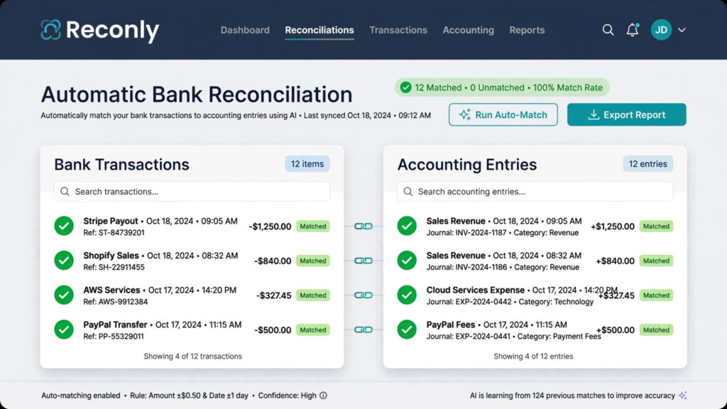Click amount -$1,250.00

point(270,227)
